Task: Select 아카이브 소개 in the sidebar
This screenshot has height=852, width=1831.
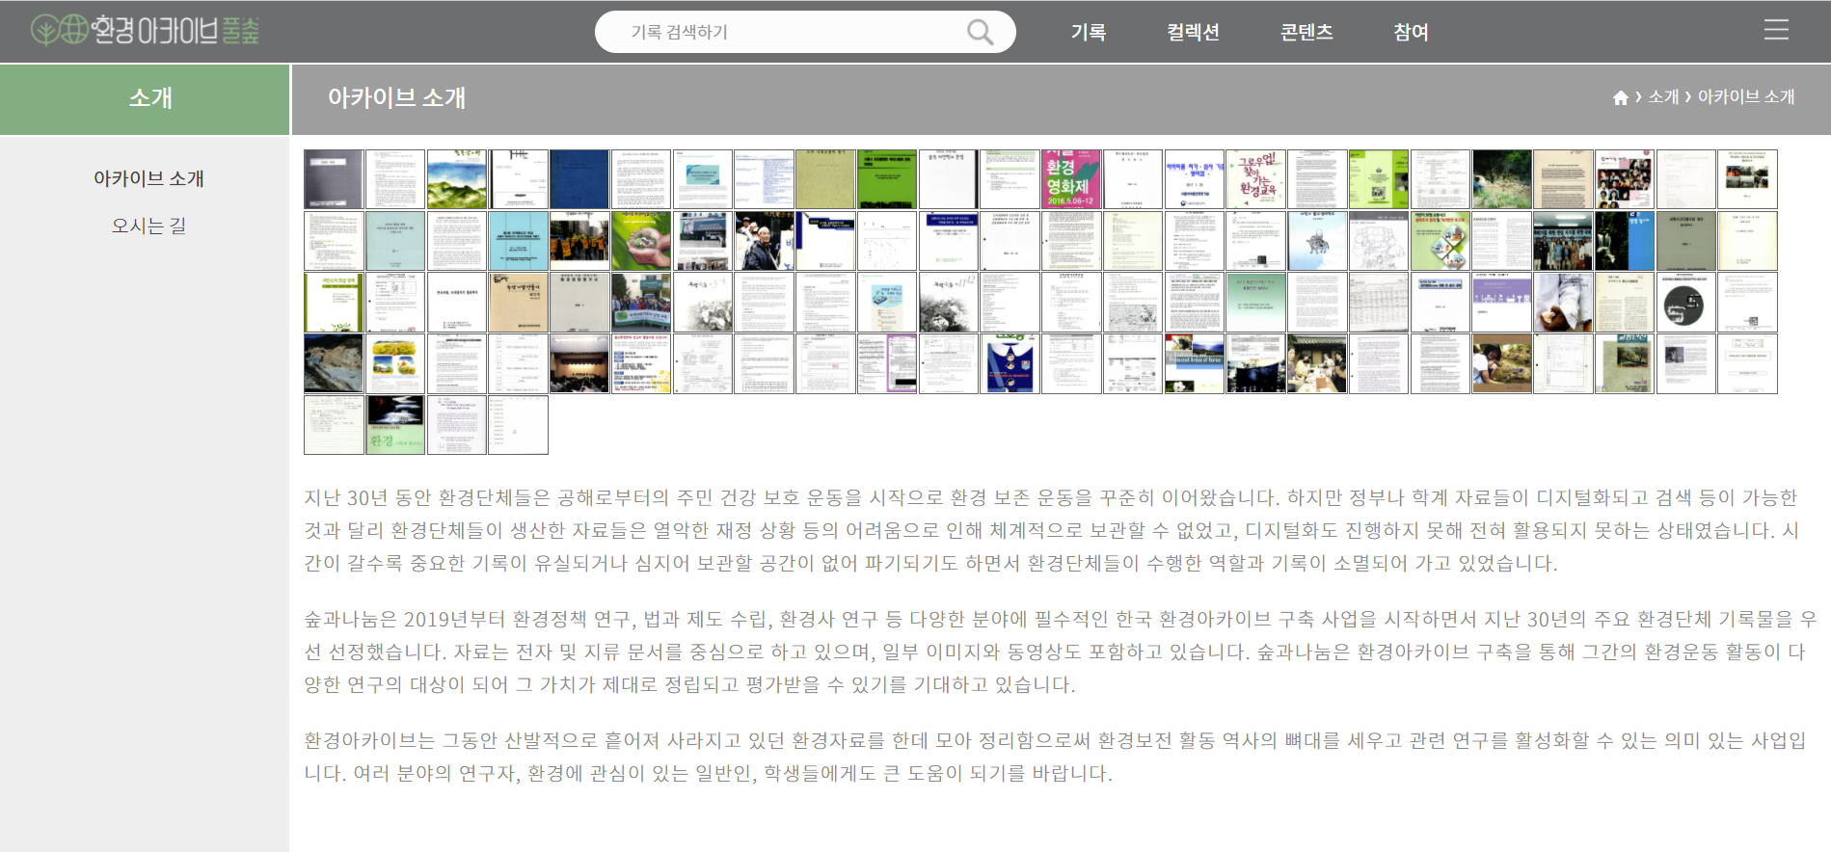Action: (148, 178)
